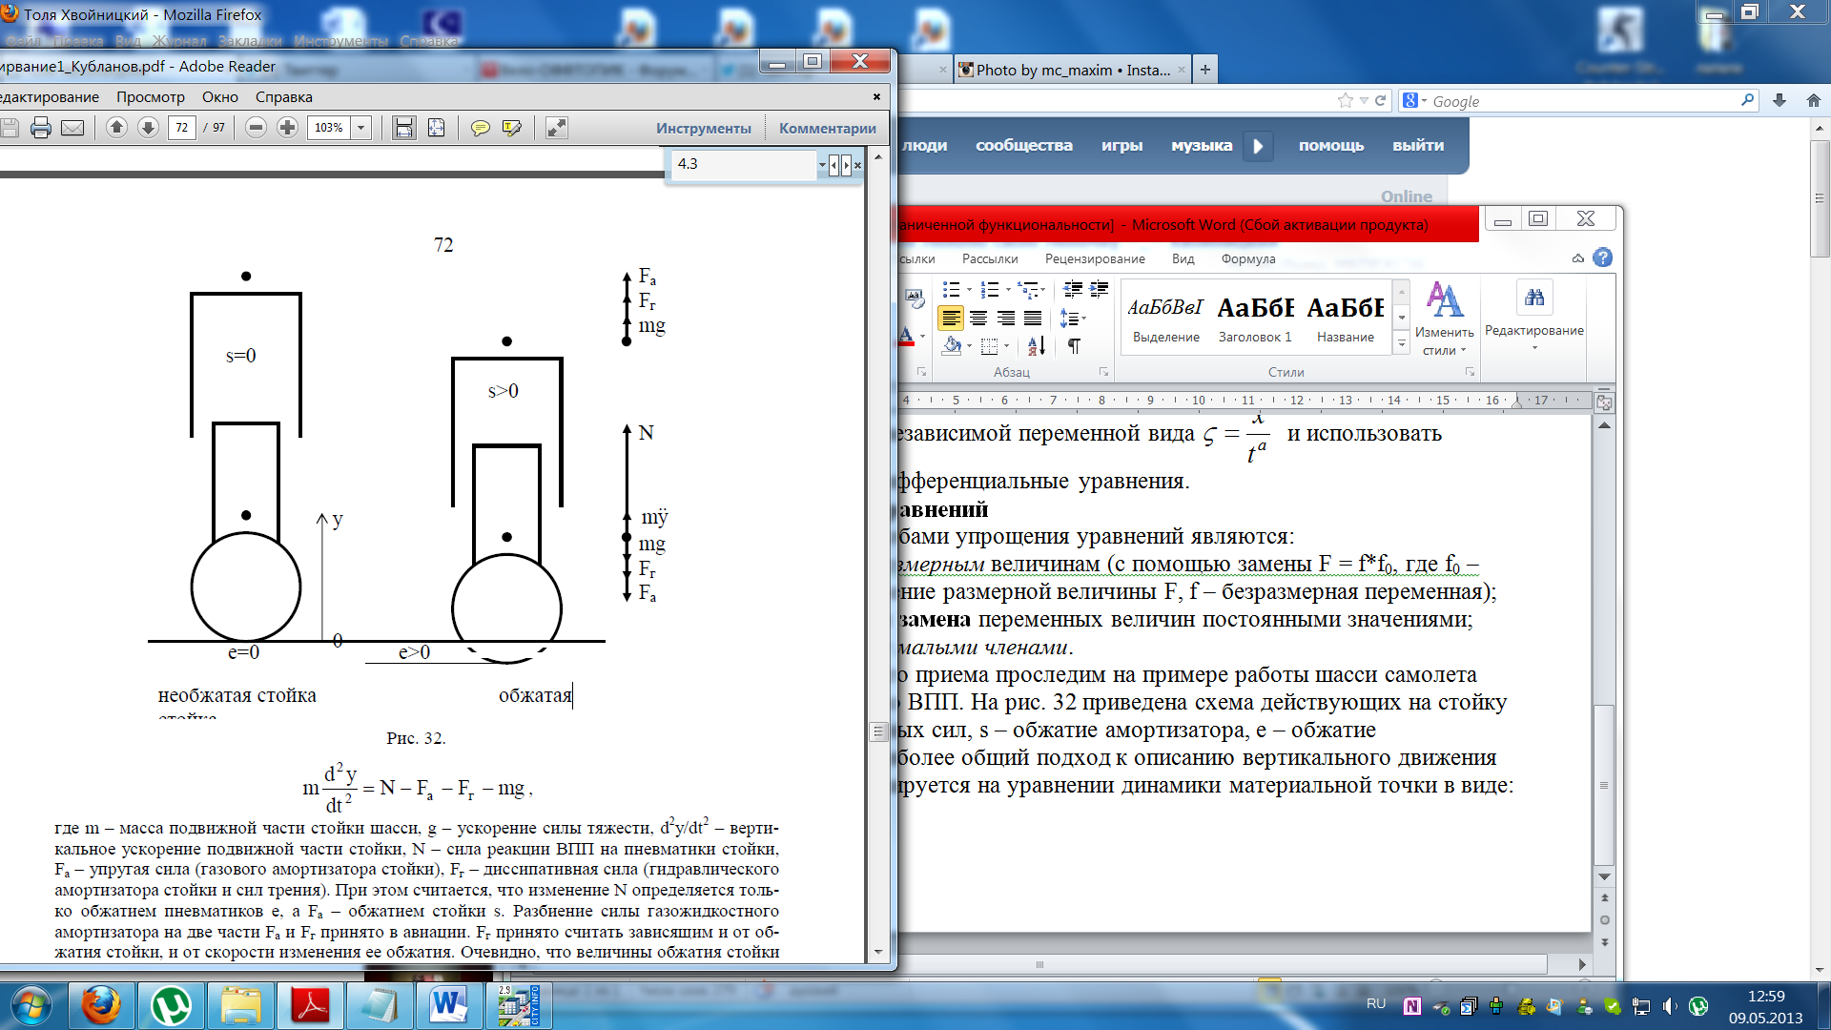
Task: Apply the Заголовок 1 style in Word
Action: click(x=1255, y=319)
